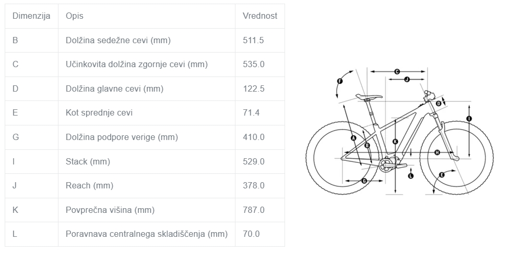This screenshot has width=520, height=254.
Task: Select the G marker under rear wheel
Action: point(364,181)
